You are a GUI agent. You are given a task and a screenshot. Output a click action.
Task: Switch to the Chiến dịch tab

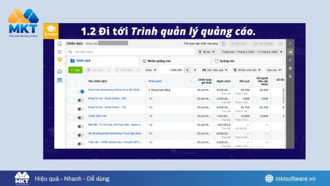click(103, 61)
